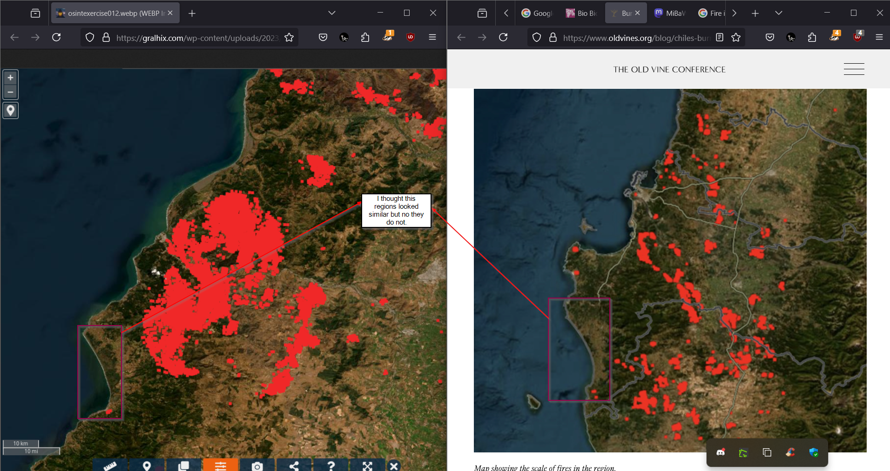Click the fire map image on oldvines.org
890x471 pixels.
(670, 270)
